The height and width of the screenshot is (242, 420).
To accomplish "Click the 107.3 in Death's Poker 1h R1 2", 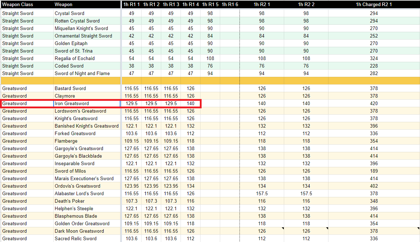I will [151, 201].
